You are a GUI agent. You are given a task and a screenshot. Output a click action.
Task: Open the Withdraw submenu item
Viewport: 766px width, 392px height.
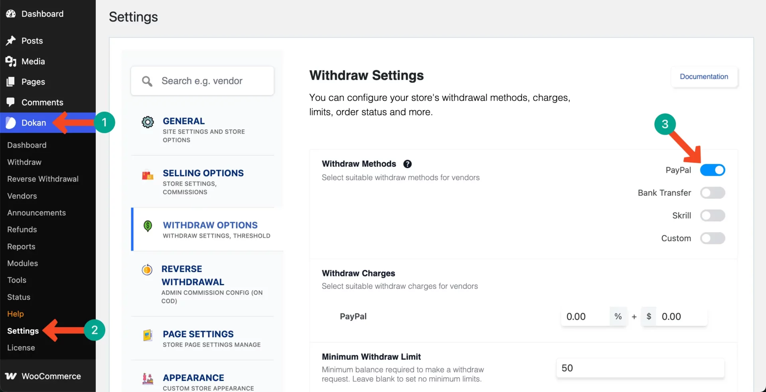pos(24,162)
